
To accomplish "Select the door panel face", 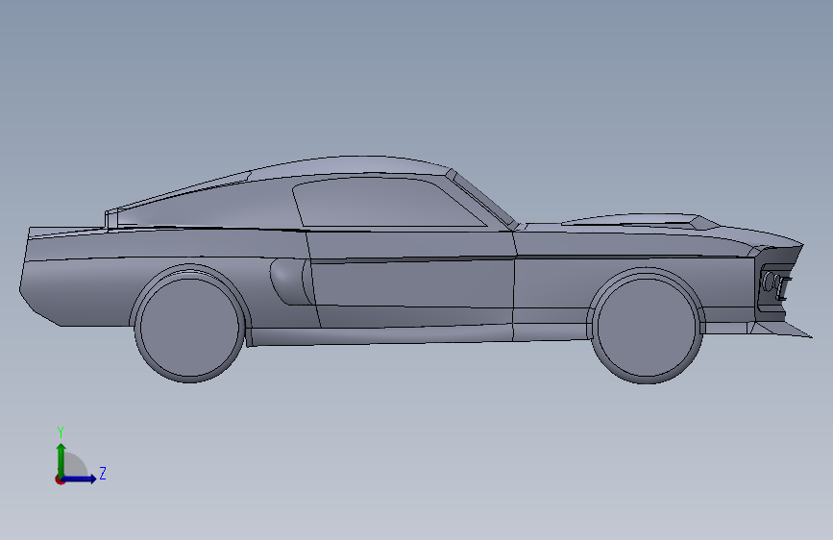I will click(x=412, y=284).
